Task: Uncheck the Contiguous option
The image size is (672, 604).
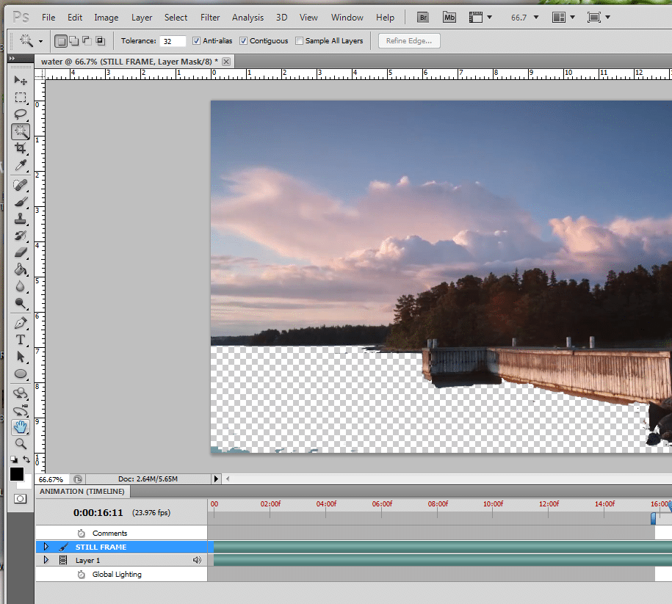Action: pyautogui.click(x=244, y=41)
